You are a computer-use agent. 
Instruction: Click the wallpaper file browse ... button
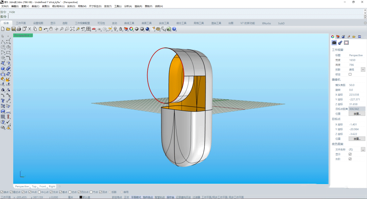[x=363, y=149]
